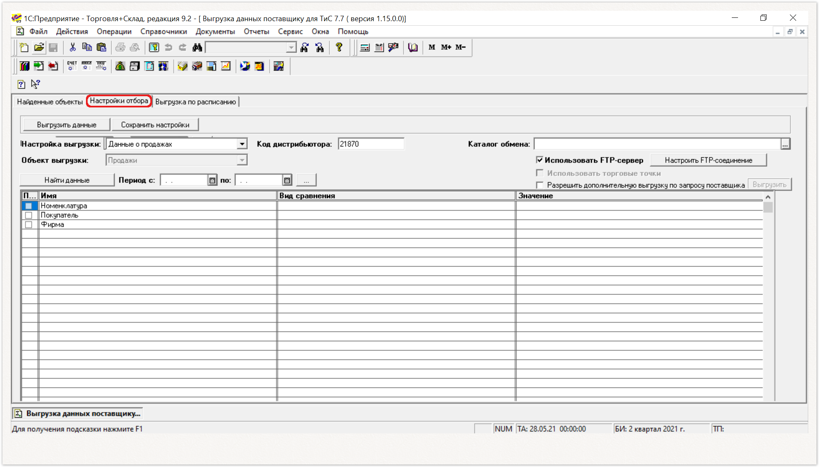Screen dimensions: 819x467
Task: Click into Каталог обмена input field
Action: pos(657,144)
